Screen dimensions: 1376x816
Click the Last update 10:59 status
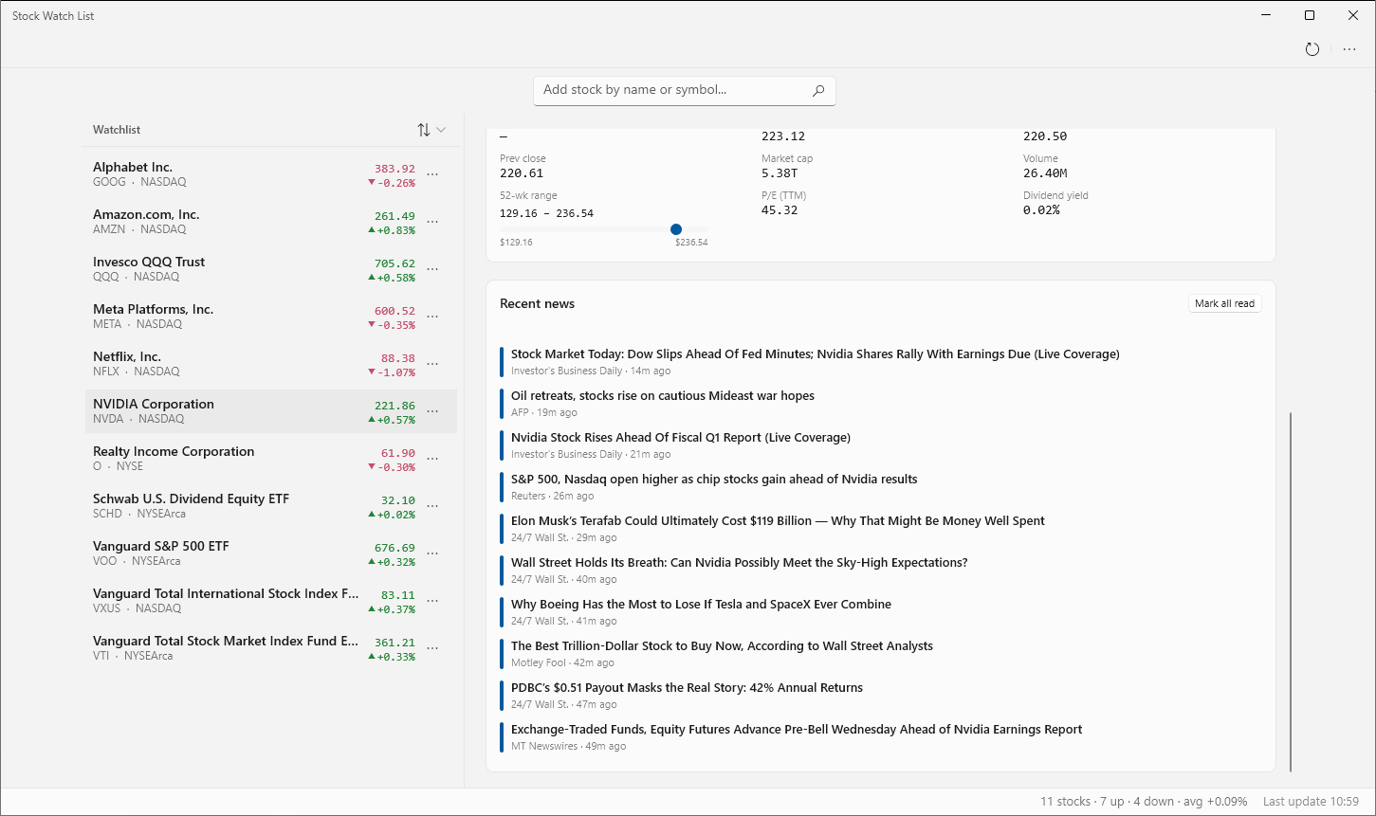[x=1312, y=802]
